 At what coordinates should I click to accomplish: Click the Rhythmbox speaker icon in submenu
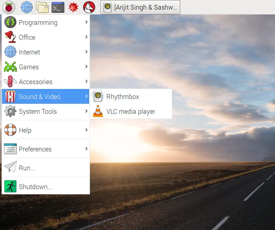click(98, 96)
